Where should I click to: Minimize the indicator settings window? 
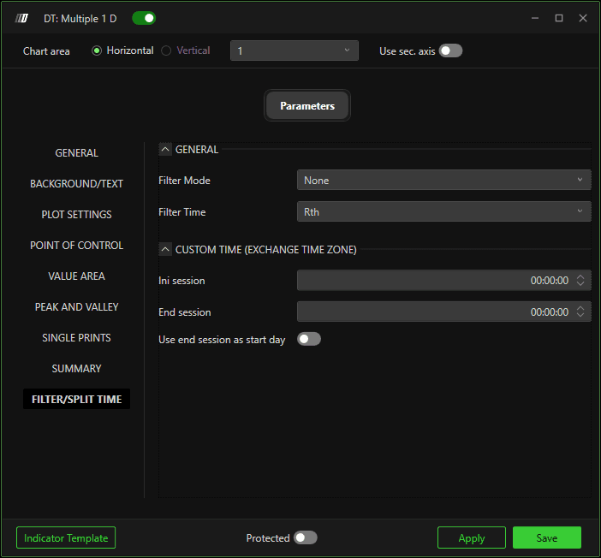coord(535,18)
